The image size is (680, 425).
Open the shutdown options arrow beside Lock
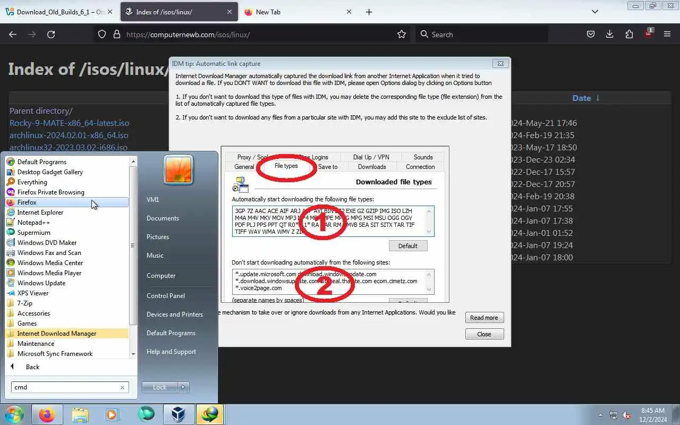(x=183, y=387)
